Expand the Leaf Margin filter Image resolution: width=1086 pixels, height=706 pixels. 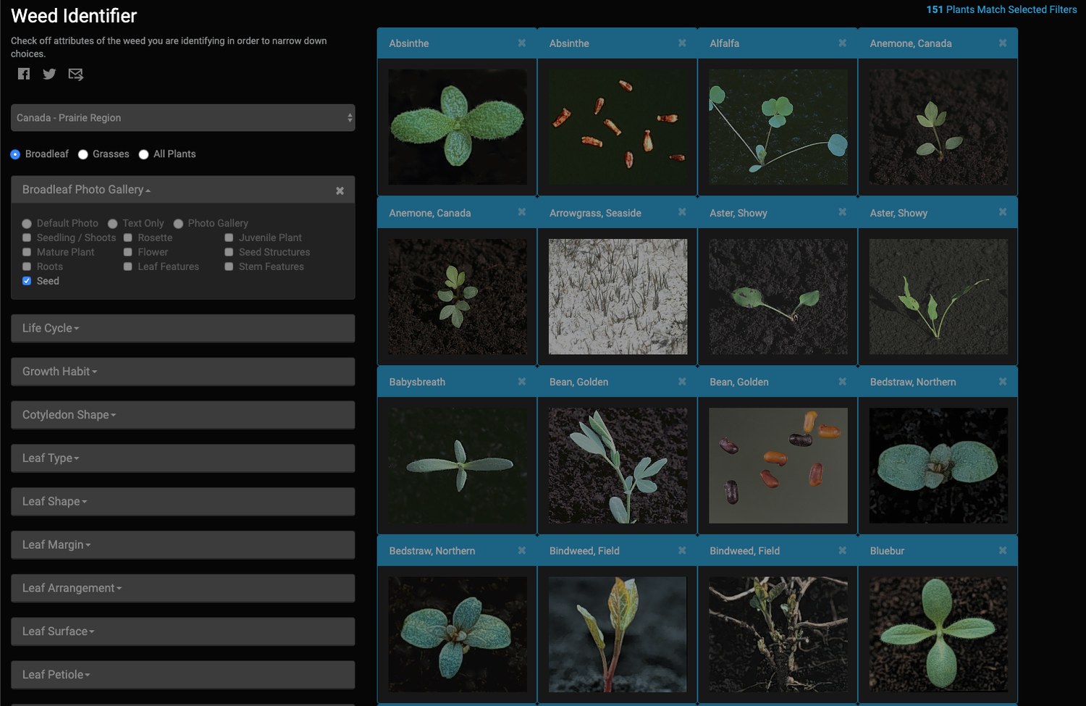click(x=183, y=545)
